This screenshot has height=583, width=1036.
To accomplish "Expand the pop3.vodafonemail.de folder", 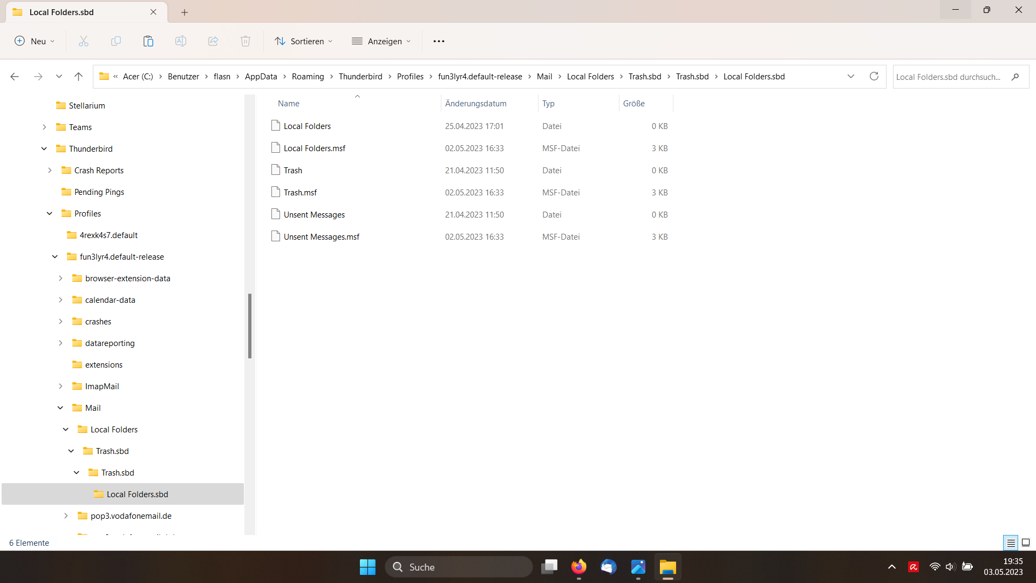I will [66, 516].
